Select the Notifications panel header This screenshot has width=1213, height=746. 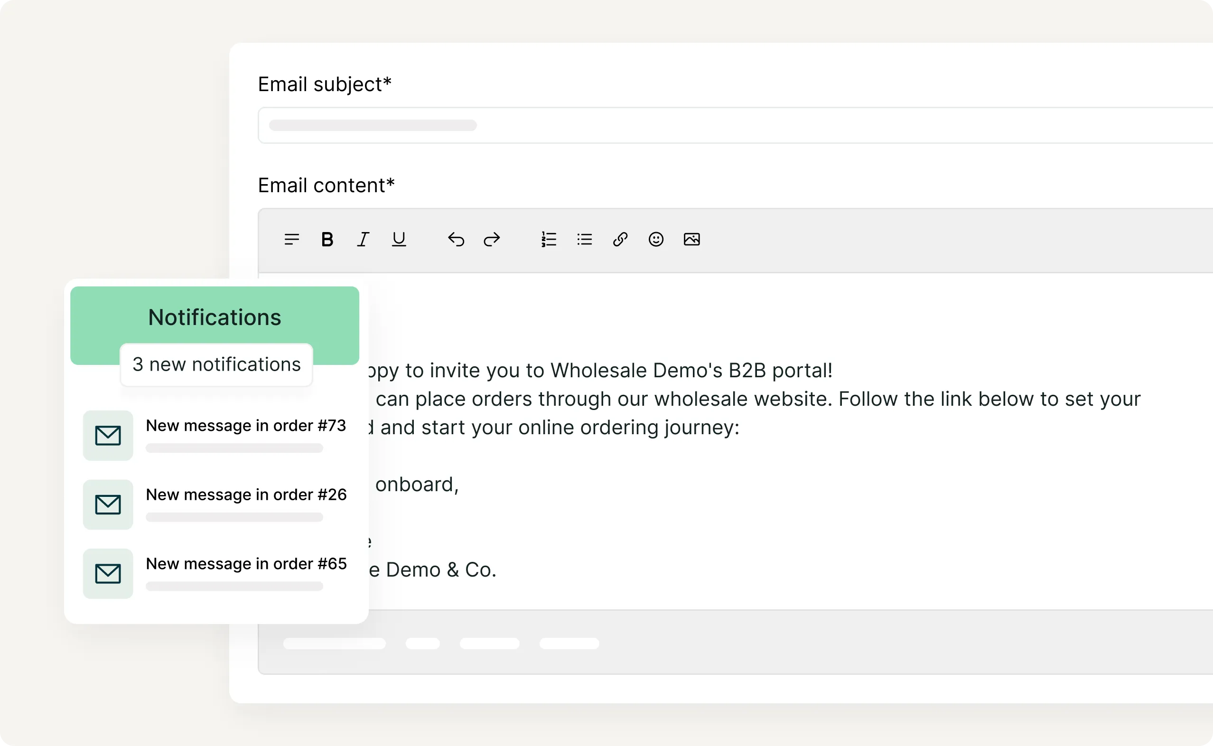[x=215, y=317]
